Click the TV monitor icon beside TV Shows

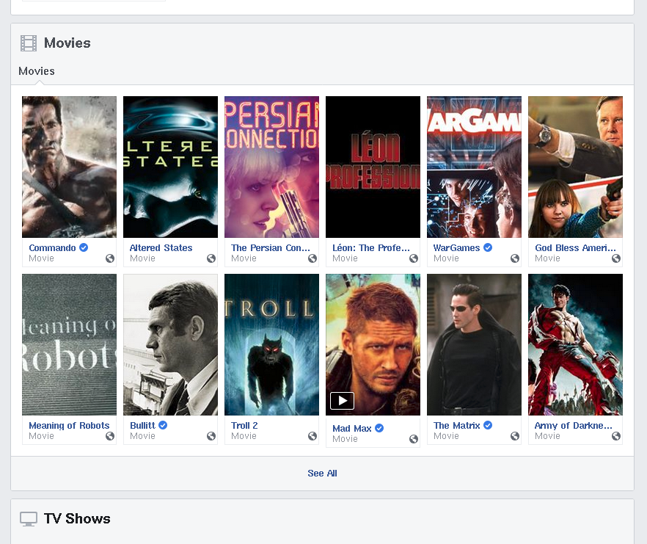tap(29, 519)
